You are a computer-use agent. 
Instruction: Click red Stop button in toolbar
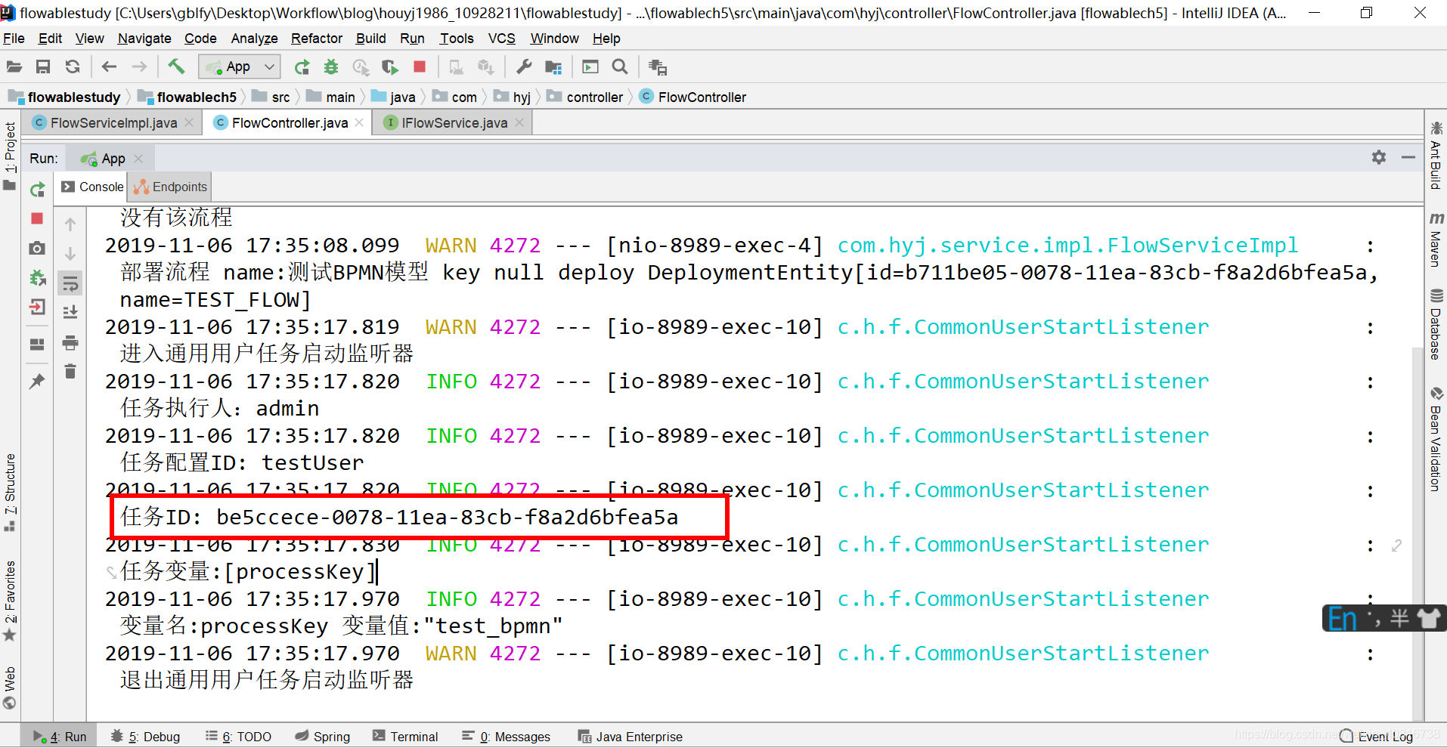pos(420,67)
